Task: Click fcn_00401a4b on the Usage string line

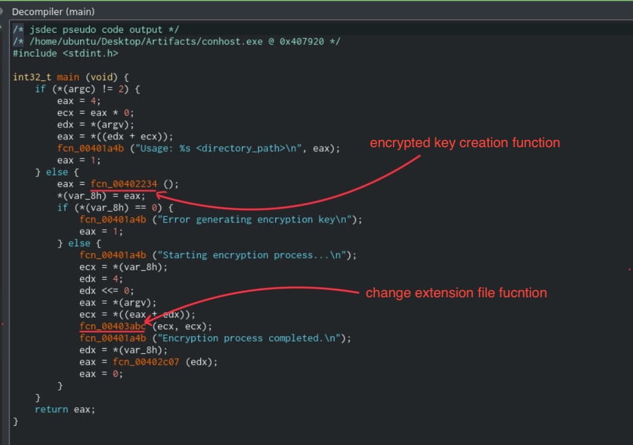Action: [x=90, y=148]
